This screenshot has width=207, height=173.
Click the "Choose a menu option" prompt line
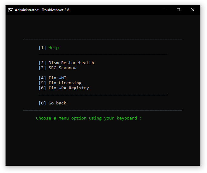[x=89, y=118]
